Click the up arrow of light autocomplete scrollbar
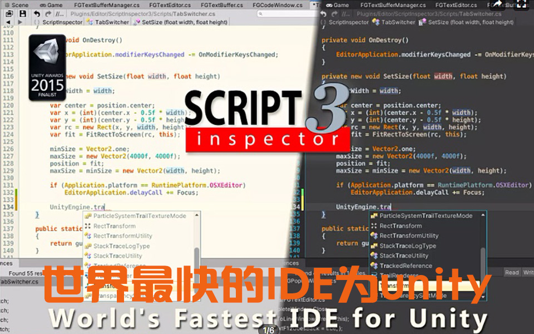This screenshot has width=534, height=334. [x=196, y=215]
